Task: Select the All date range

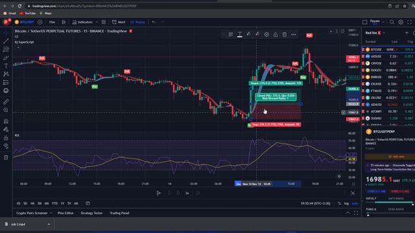Action: pyautogui.click(x=76, y=203)
